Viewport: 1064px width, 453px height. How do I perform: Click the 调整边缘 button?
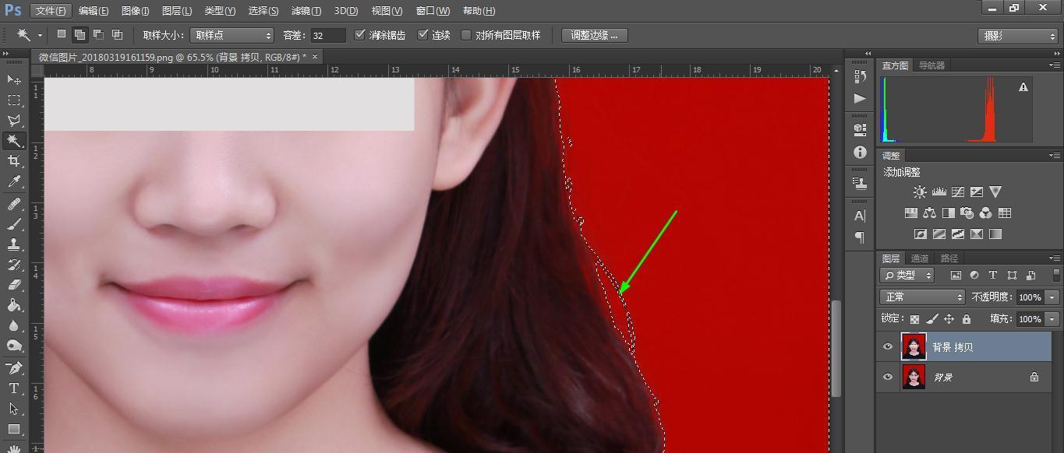point(594,35)
